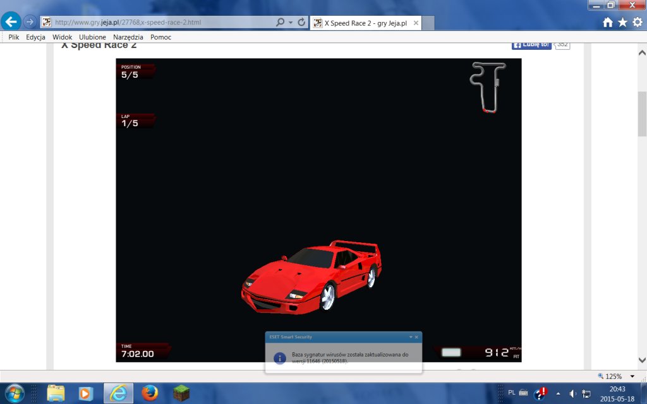Click the Refresh page icon
The image size is (647, 404).
point(301,22)
